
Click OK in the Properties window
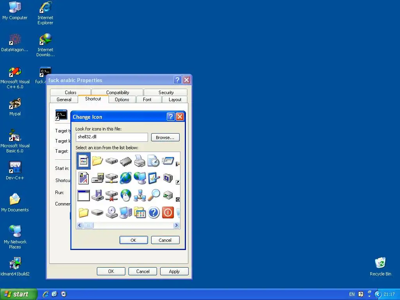point(111,271)
